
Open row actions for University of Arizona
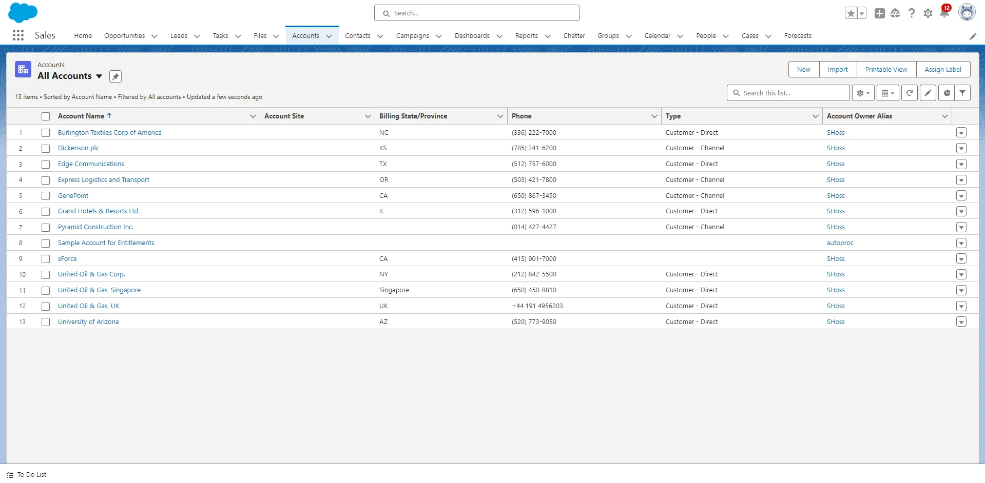click(x=961, y=322)
